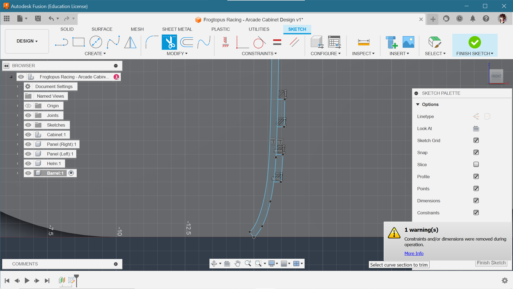Click the FRONT face of ViewCube
Viewport: 513px width, 289px height.
tap(496, 76)
